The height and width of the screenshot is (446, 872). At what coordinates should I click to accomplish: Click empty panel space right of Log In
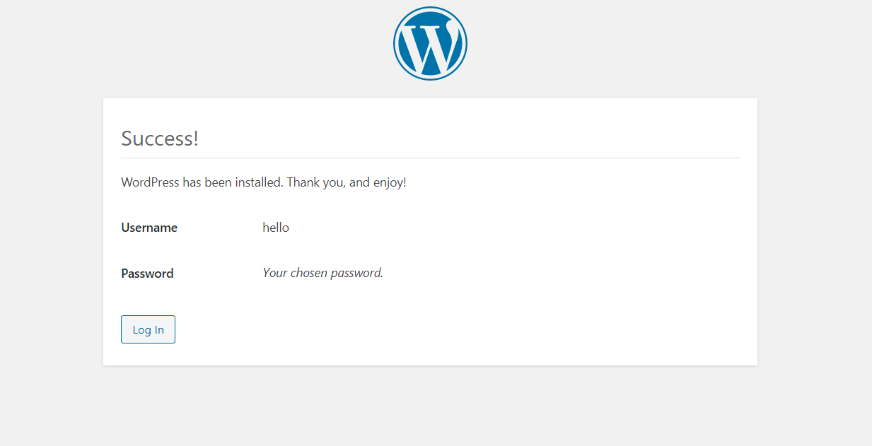coord(460,329)
